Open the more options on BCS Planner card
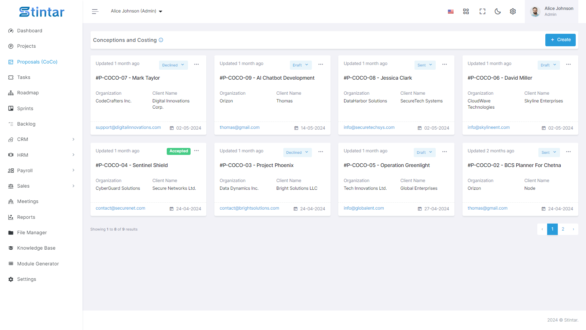The image size is (586, 330). pos(568,152)
